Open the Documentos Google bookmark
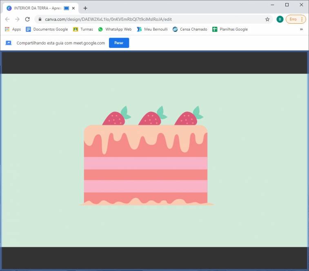The width and height of the screenshot is (309, 271). pos(47,29)
